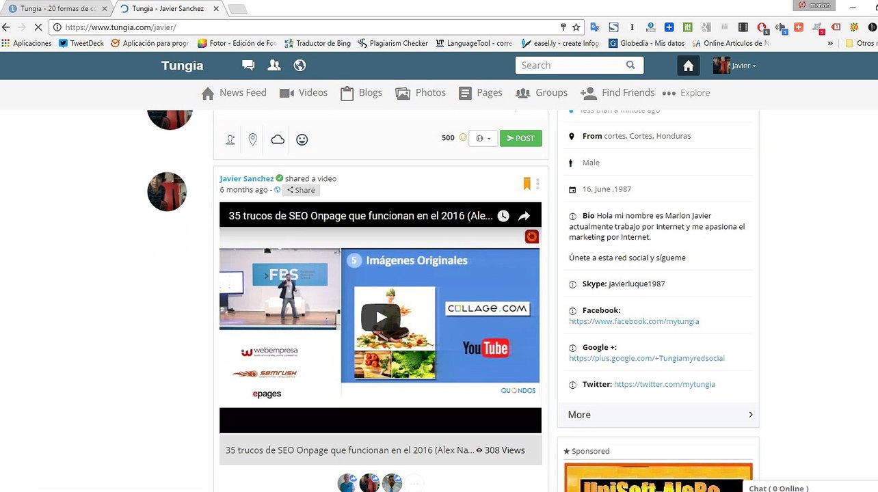Screen dimensions: 878x492
Task: Switch to the first Tungia 20 formas browser tab
Action: 57,8
